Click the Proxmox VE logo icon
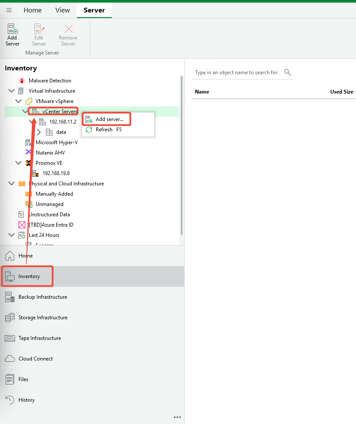This screenshot has width=356, height=424. pyautogui.click(x=28, y=163)
